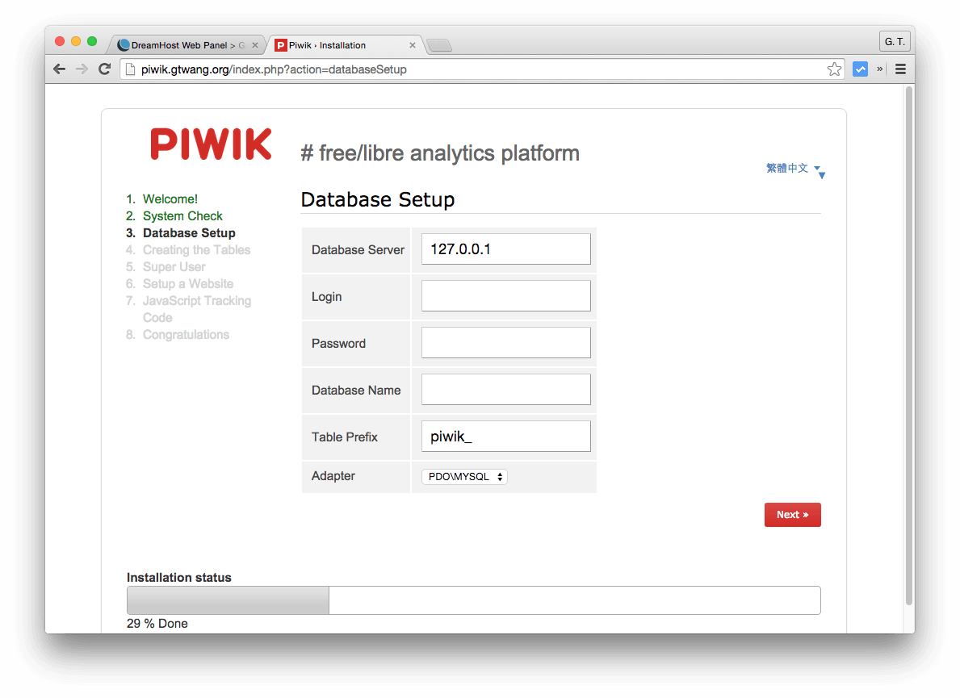Click into the Password field
The width and height of the screenshot is (960, 698).
[505, 343]
